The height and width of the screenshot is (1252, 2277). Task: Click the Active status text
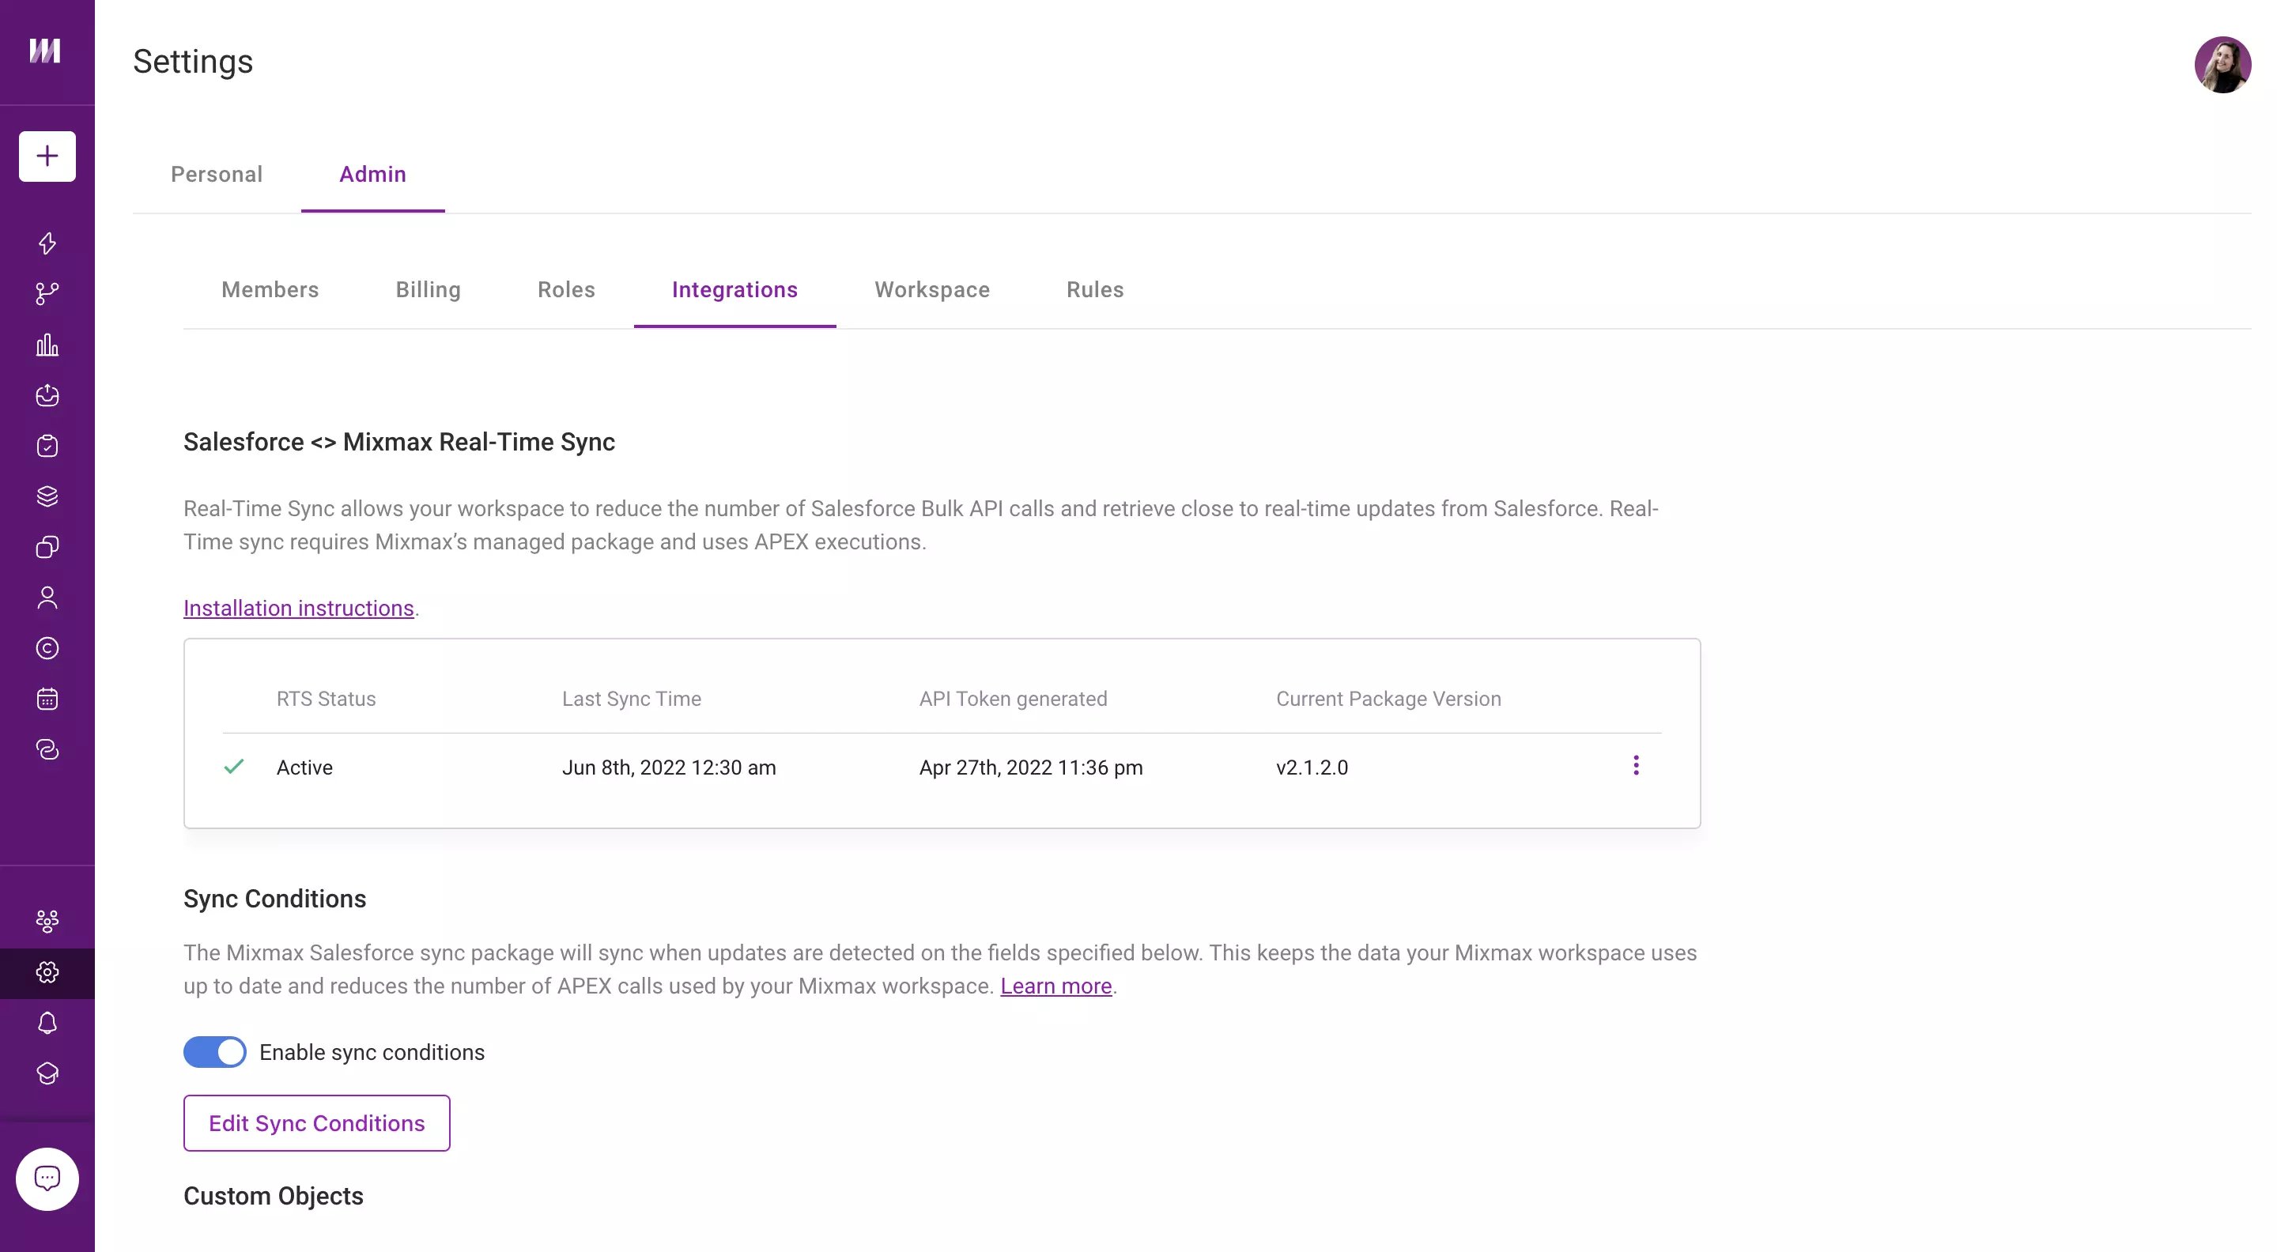(x=304, y=767)
